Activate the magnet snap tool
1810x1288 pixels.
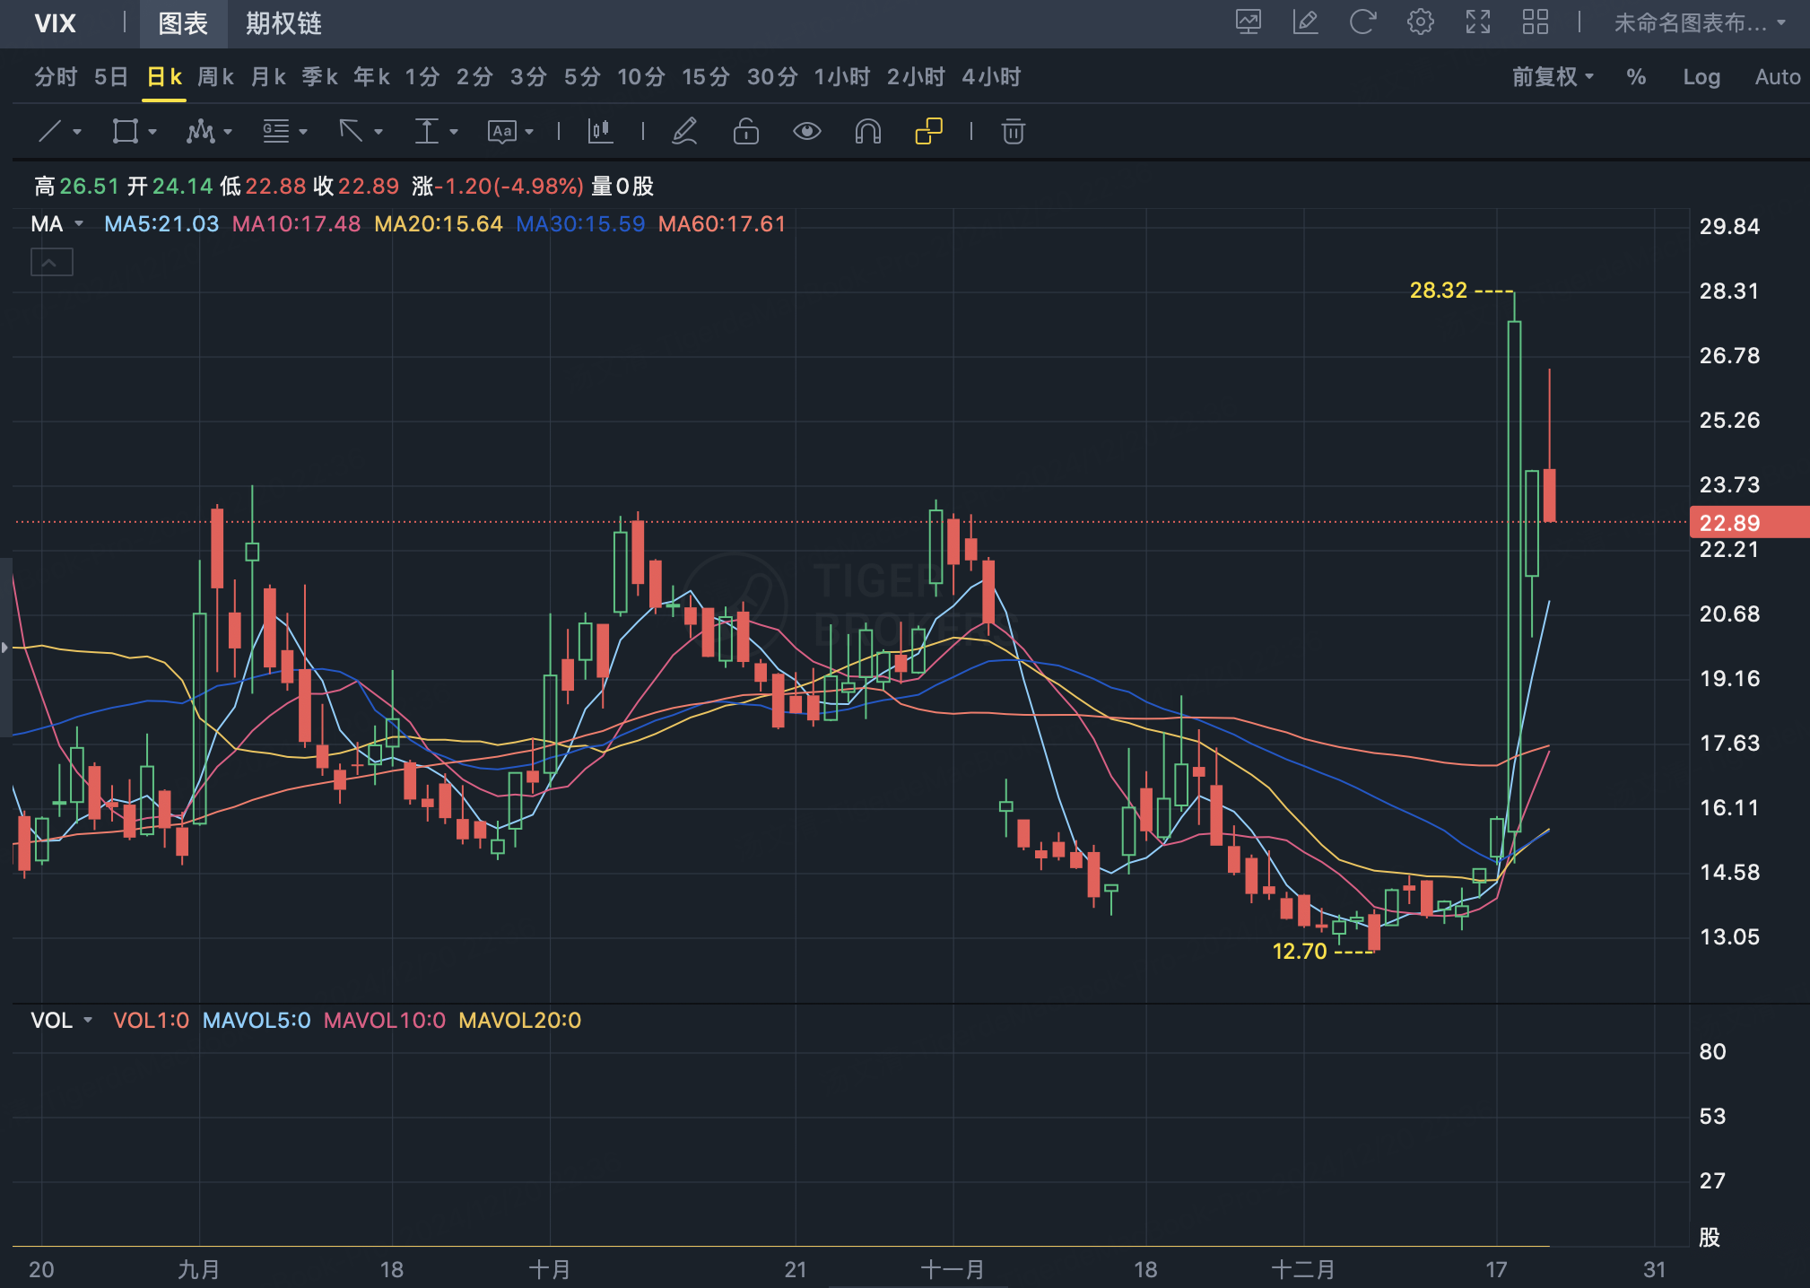[x=867, y=132]
